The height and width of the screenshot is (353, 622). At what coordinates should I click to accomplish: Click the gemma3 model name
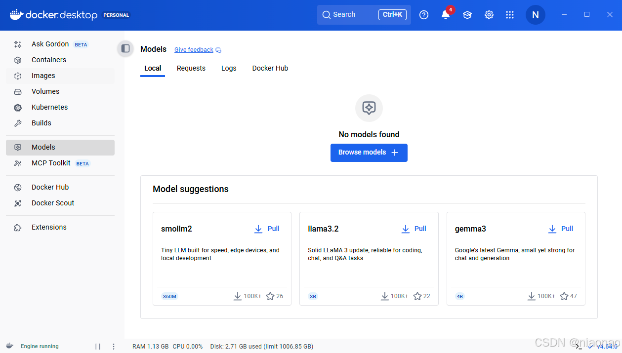coord(470,229)
